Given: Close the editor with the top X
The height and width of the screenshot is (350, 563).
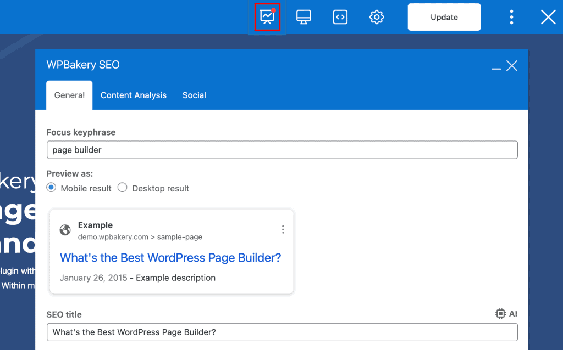Looking at the screenshot, I should click(548, 17).
